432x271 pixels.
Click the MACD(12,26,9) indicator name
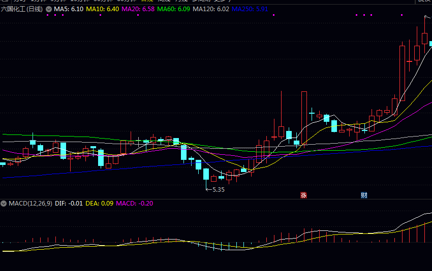click(x=30, y=204)
